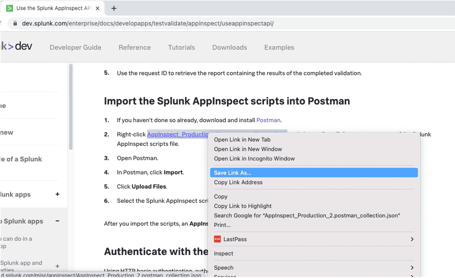The height and width of the screenshot is (278, 455).
Task: Open the Tutorials nav item
Action: (181, 47)
